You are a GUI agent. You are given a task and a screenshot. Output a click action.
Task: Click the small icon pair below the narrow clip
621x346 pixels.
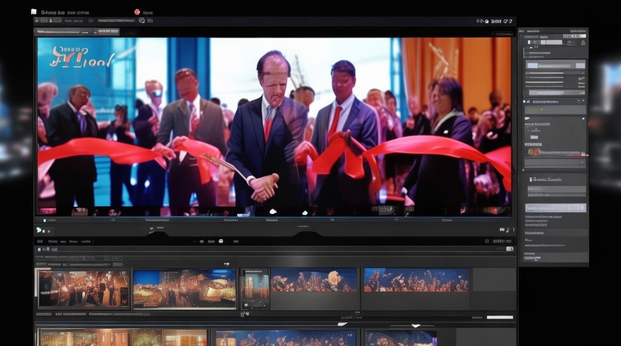[x=244, y=314]
